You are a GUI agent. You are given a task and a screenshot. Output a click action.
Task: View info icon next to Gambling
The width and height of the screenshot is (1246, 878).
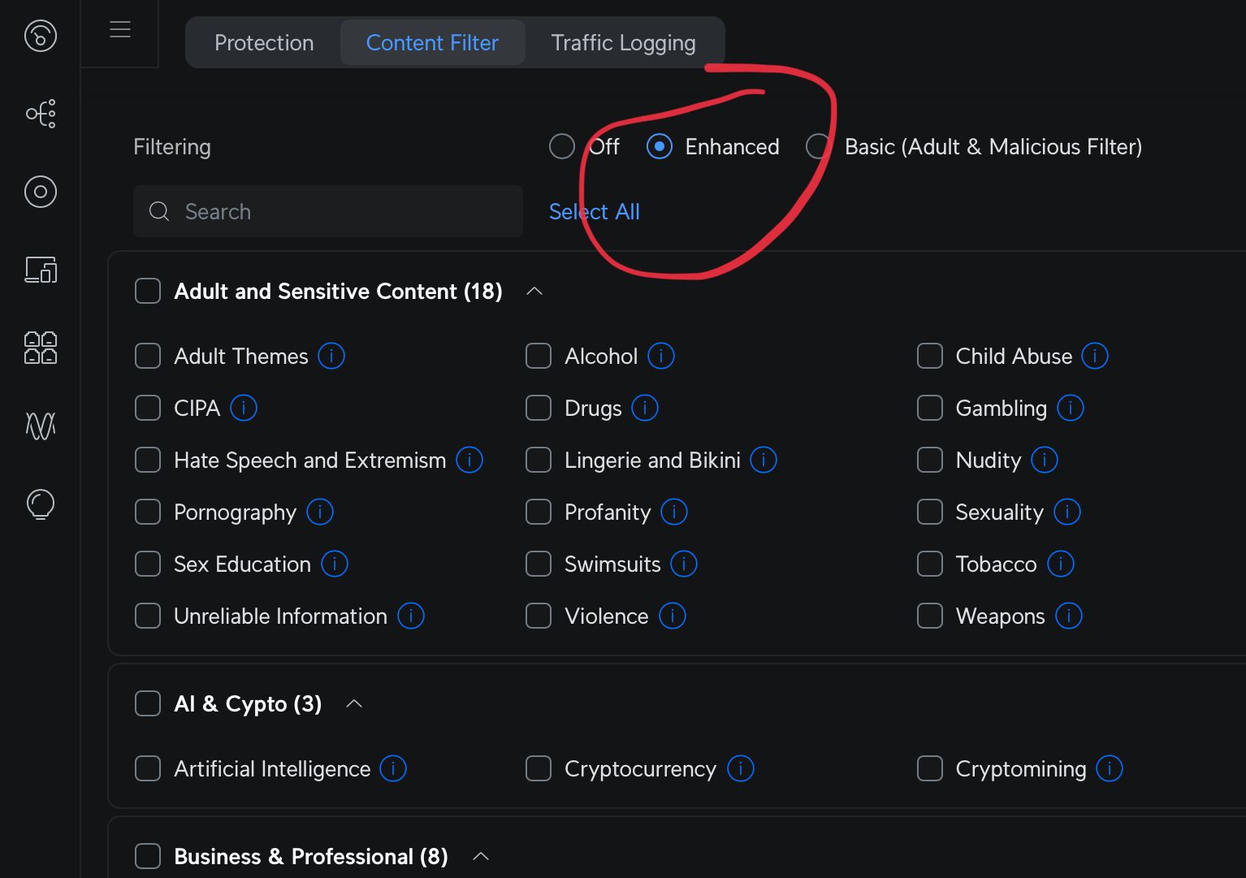coord(1071,409)
